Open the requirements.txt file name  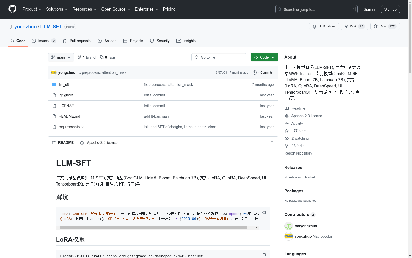72,127
